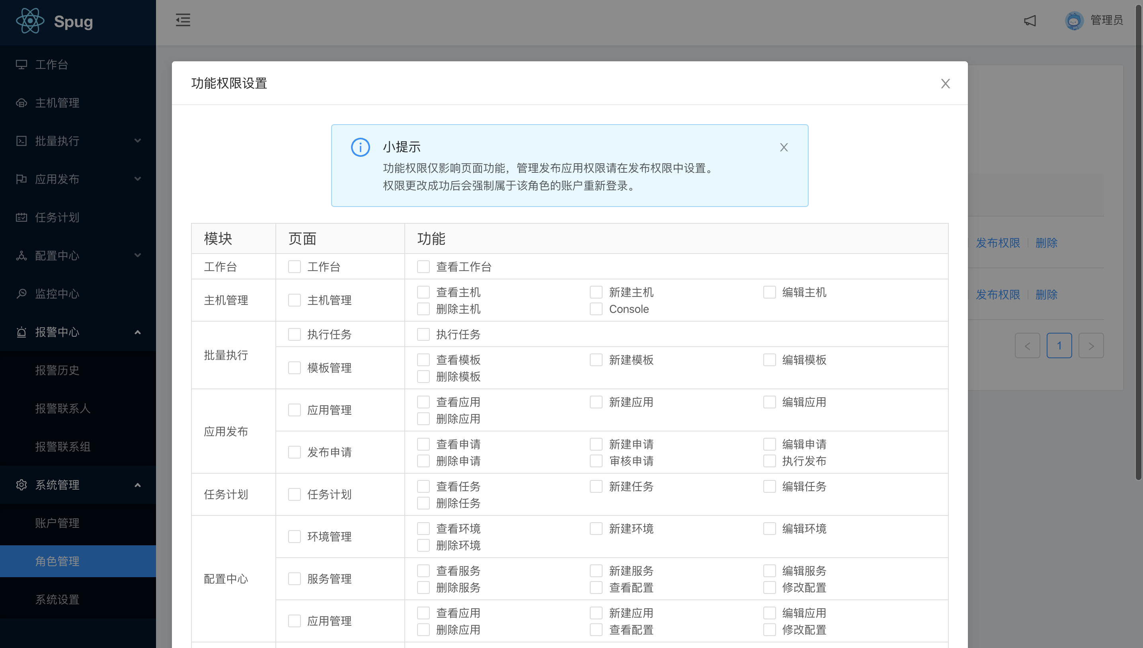
Task: Dismiss the 小提示 info alert
Action: 784,147
